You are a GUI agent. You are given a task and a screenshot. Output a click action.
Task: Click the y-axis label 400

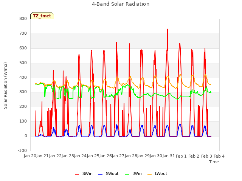click(23, 77)
